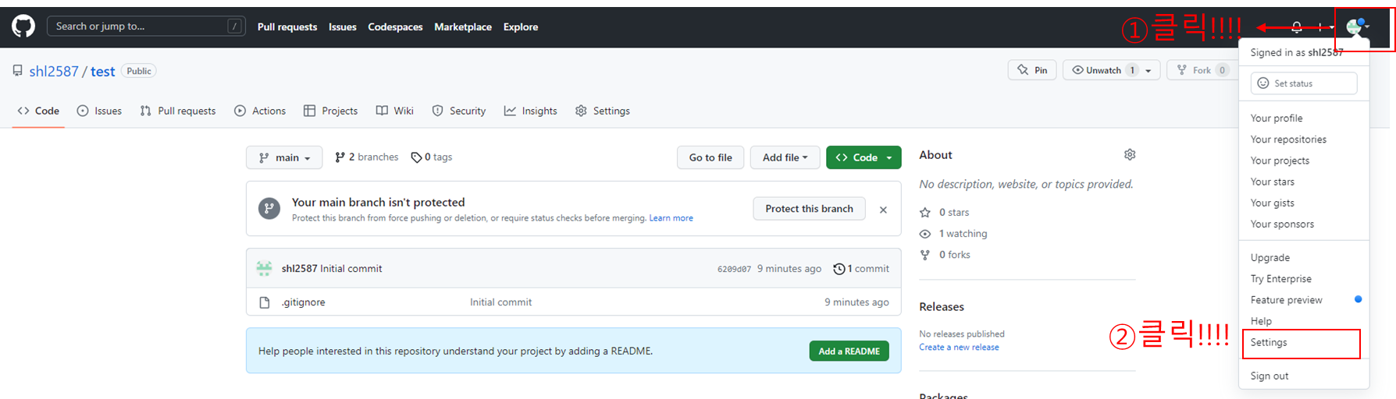Image resolution: width=1396 pixels, height=399 pixels.
Task: Click the Set status button
Action: pyautogui.click(x=1304, y=83)
